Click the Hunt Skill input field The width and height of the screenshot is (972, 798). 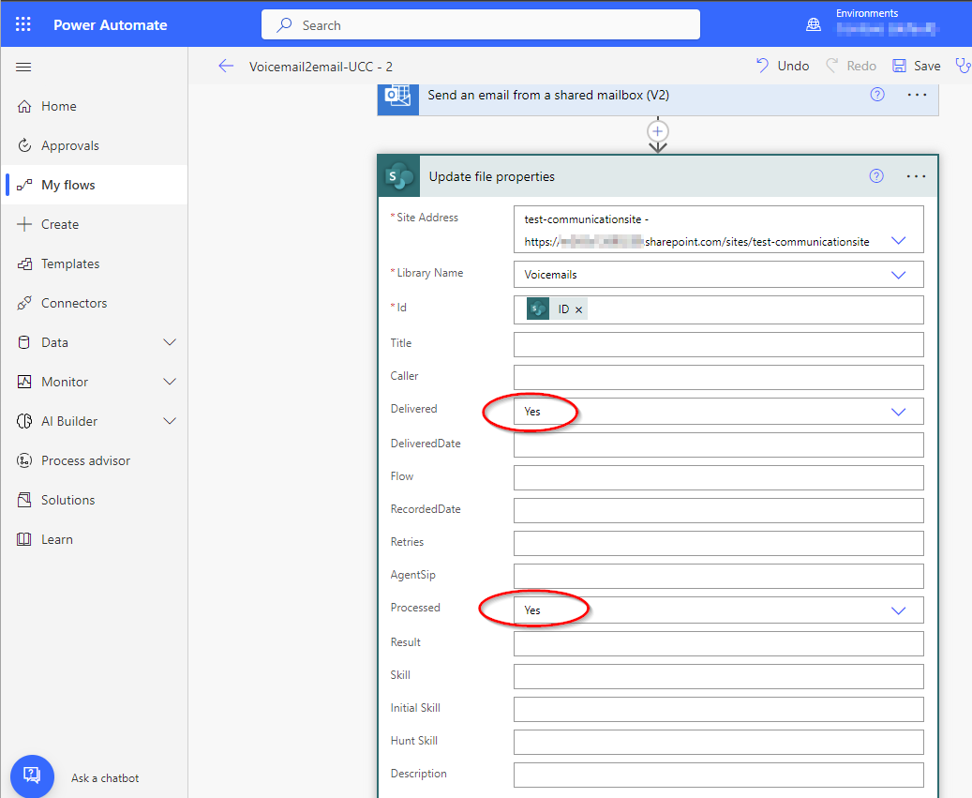[719, 743]
